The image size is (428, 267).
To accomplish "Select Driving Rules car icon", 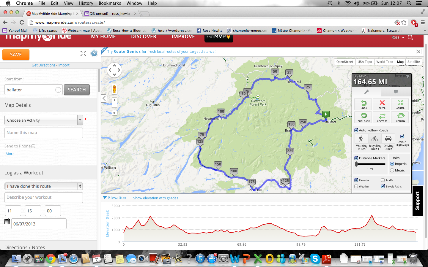I will point(388,139).
